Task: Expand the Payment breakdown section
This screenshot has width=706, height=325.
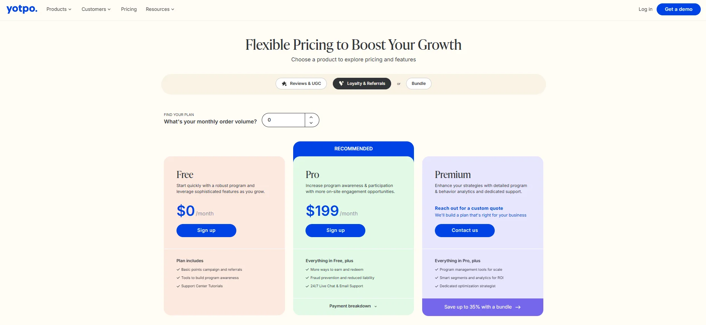Action: [353, 306]
